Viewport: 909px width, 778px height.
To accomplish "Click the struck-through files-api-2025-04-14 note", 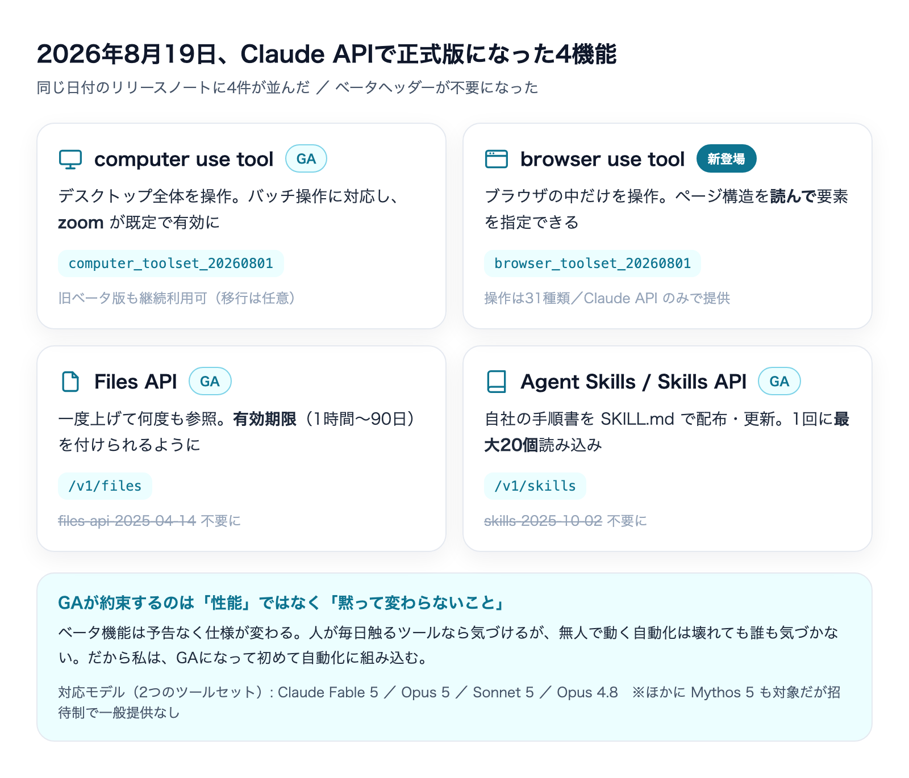I will tap(127, 521).
